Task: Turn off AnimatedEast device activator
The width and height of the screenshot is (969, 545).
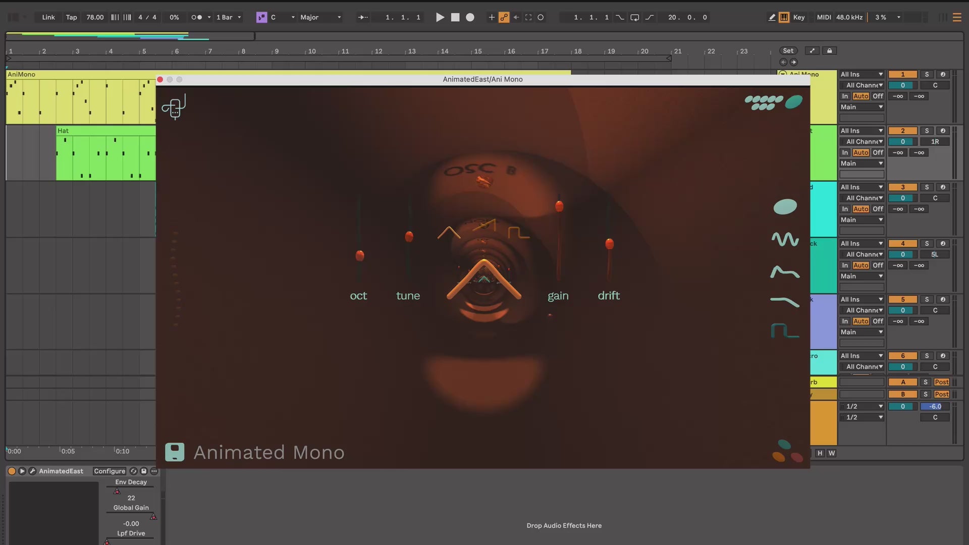Action: point(12,471)
